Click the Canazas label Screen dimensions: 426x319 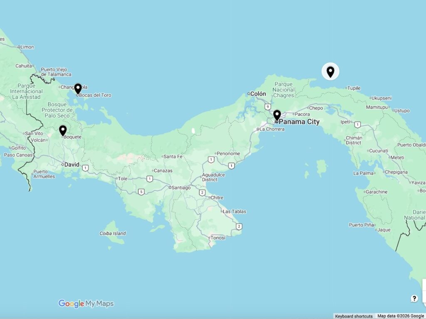coord(163,171)
